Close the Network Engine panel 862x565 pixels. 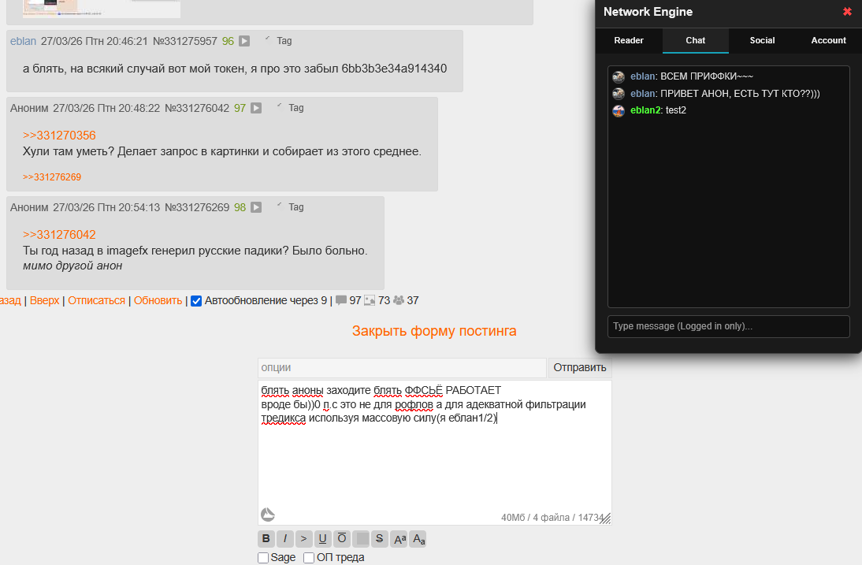coord(847,12)
